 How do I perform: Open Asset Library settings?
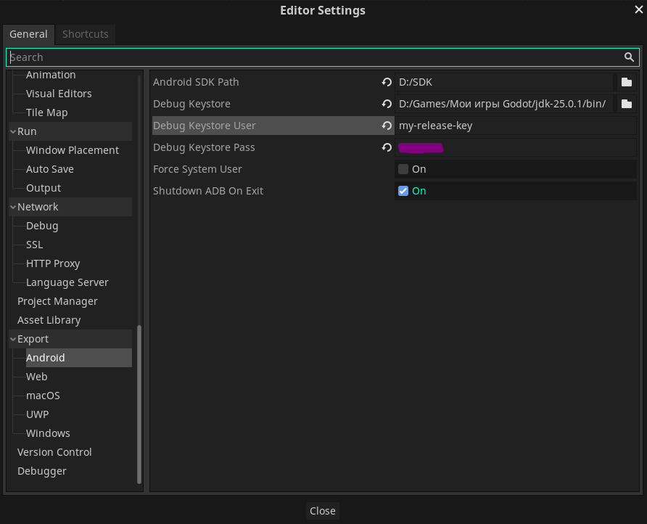tap(49, 320)
